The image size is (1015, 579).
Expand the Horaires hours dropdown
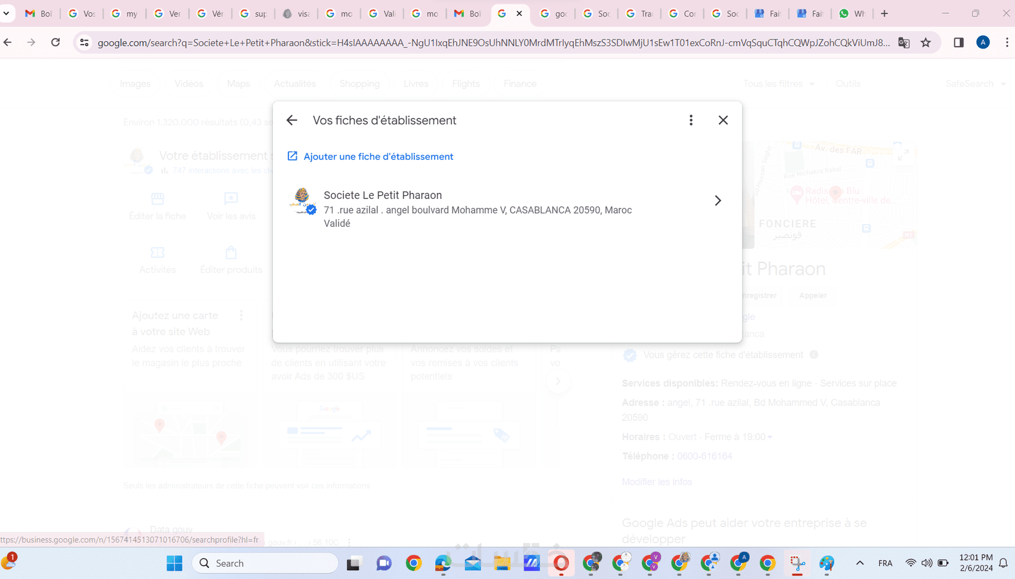(x=770, y=438)
